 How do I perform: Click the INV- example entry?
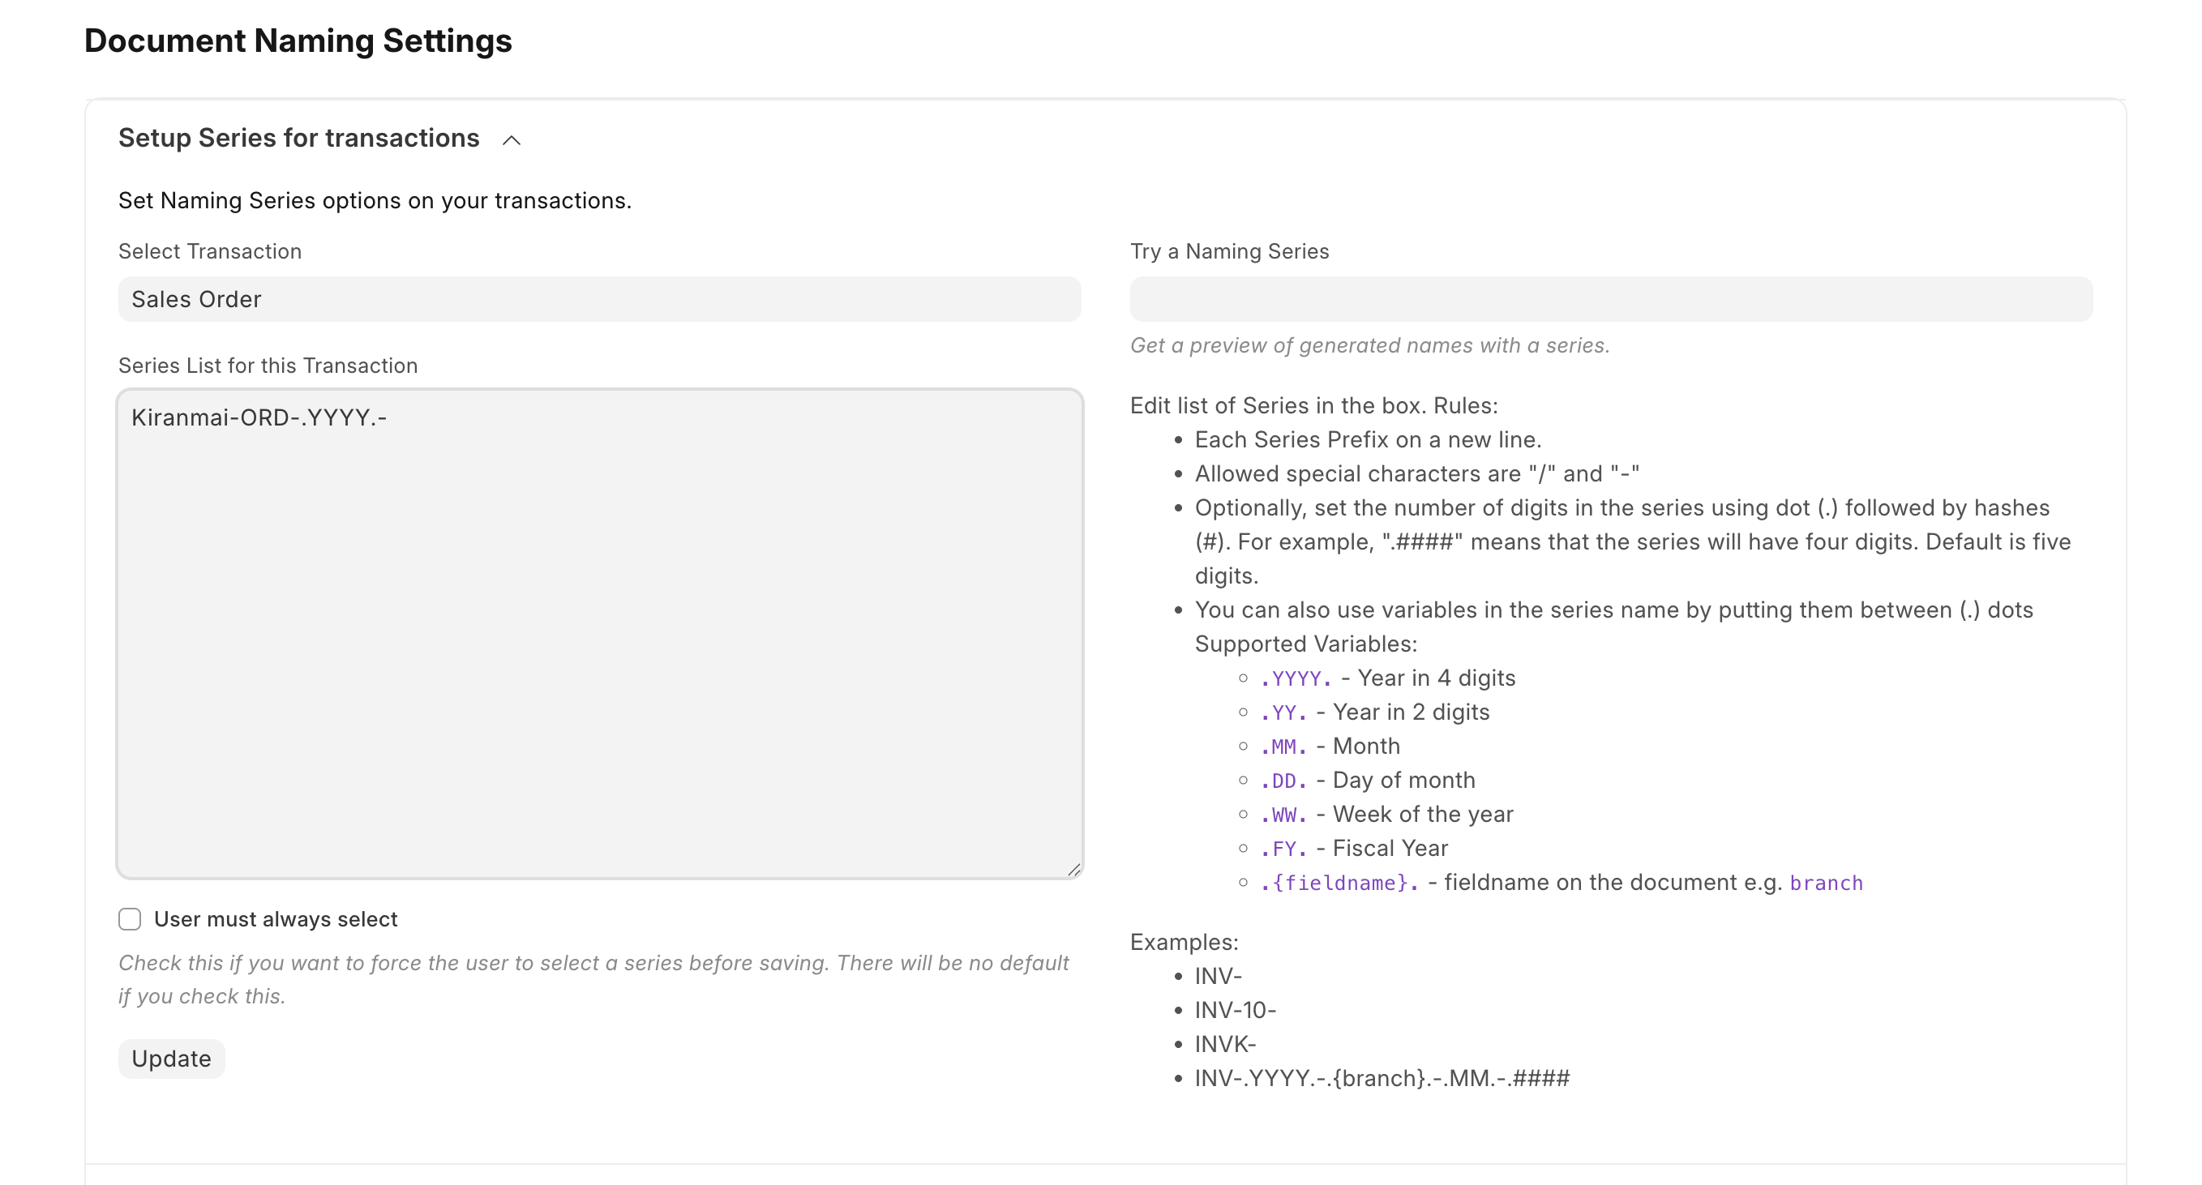click(1217, 976)
